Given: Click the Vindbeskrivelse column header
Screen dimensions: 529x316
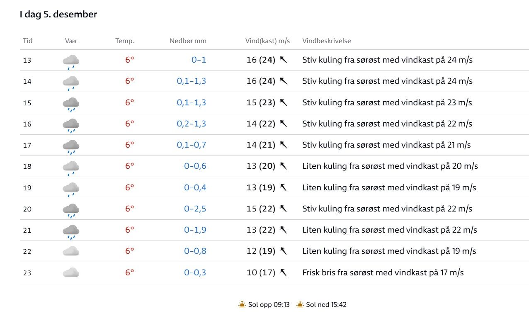Looking at the screenshot, I should pyautogui.click(x=326, y=41).
